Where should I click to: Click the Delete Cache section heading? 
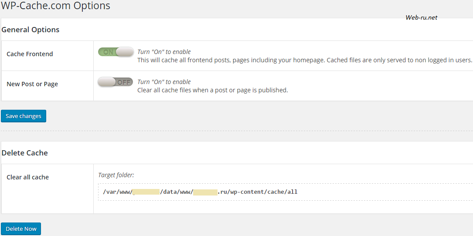pos(25,153)
